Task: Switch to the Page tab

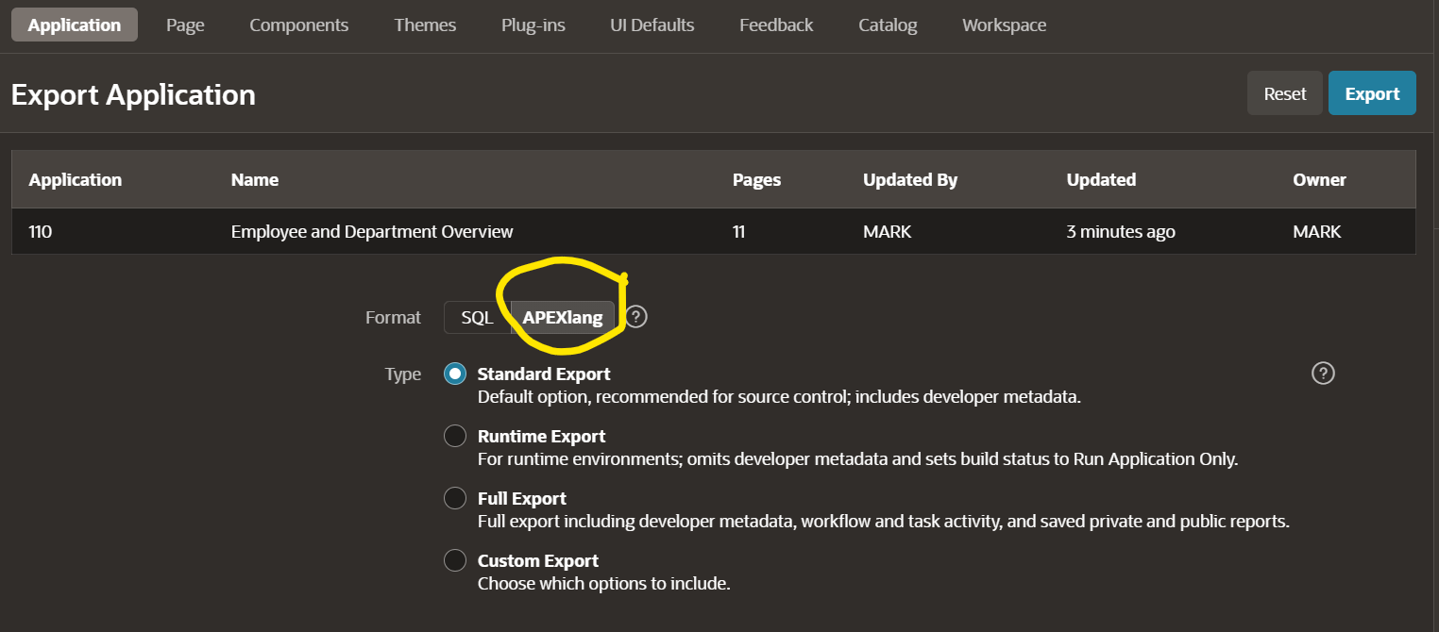Action: tap(185, 25)
